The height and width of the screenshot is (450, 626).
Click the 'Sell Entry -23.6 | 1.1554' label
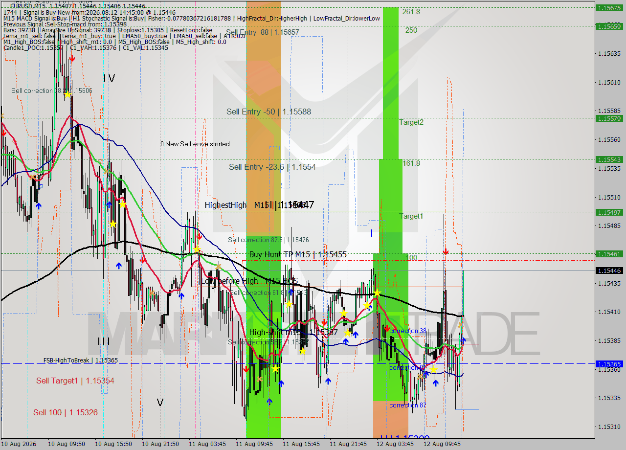[x=272, y=167]
